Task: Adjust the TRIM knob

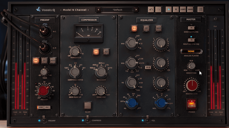Action: tap(44, 72)
